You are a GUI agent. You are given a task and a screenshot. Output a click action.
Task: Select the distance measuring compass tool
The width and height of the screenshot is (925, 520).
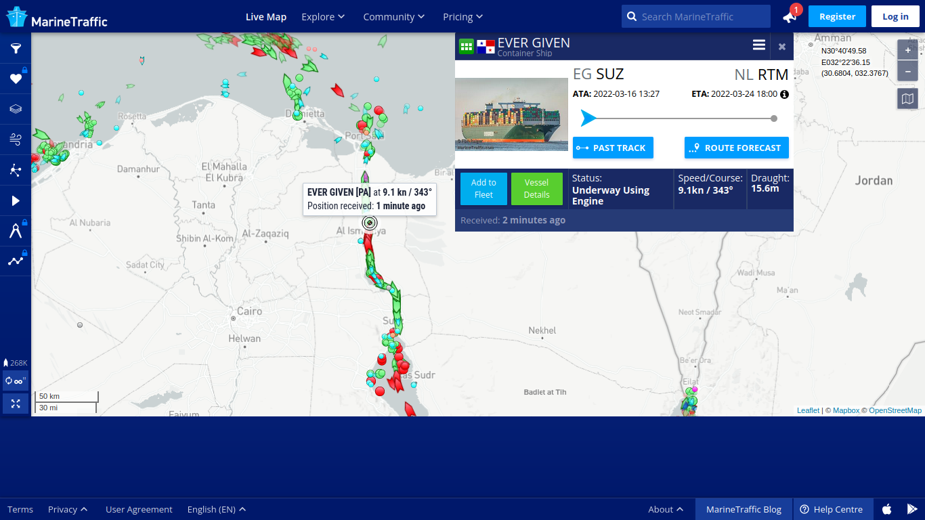point(16,231)
